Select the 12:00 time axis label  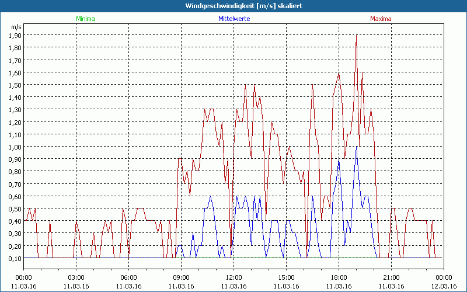(233, 277)
